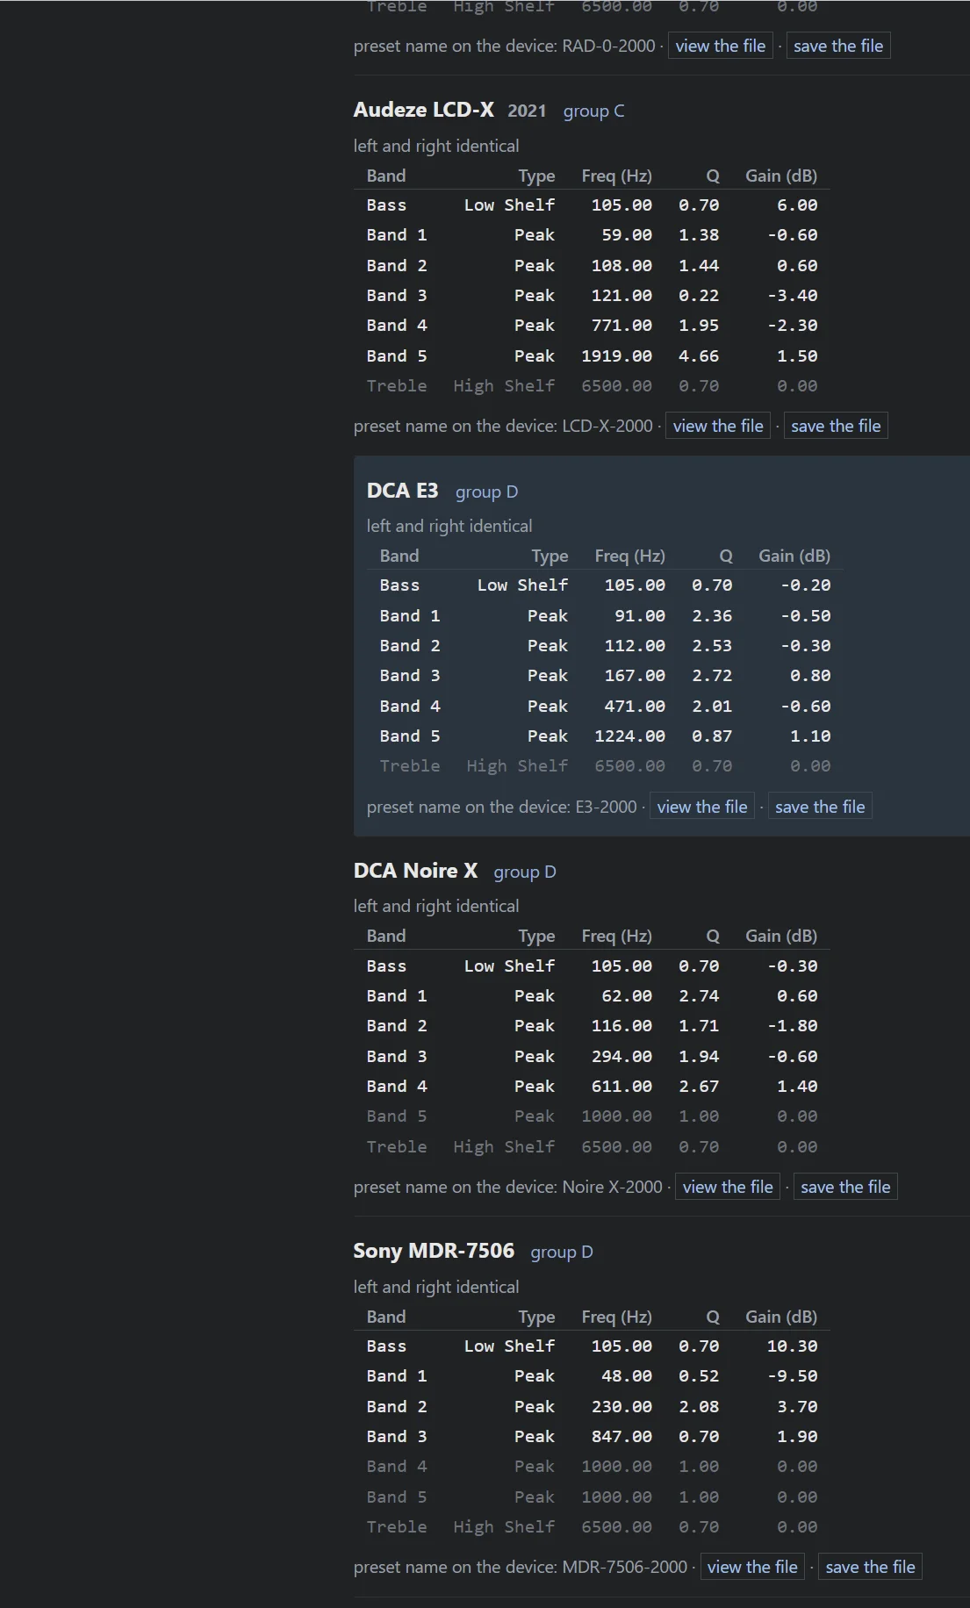The width and height of the screenshot is (970, 1608).
Task: Open 'view the file' for preset RAD-0-2000
Action: [721, 46]
